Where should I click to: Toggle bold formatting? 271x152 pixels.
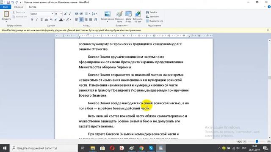tap(32, 20)
